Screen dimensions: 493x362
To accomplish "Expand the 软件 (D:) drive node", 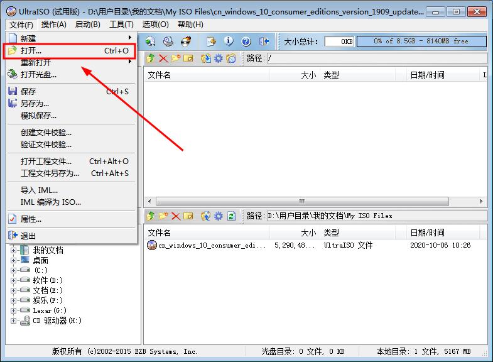I will 13,280.
